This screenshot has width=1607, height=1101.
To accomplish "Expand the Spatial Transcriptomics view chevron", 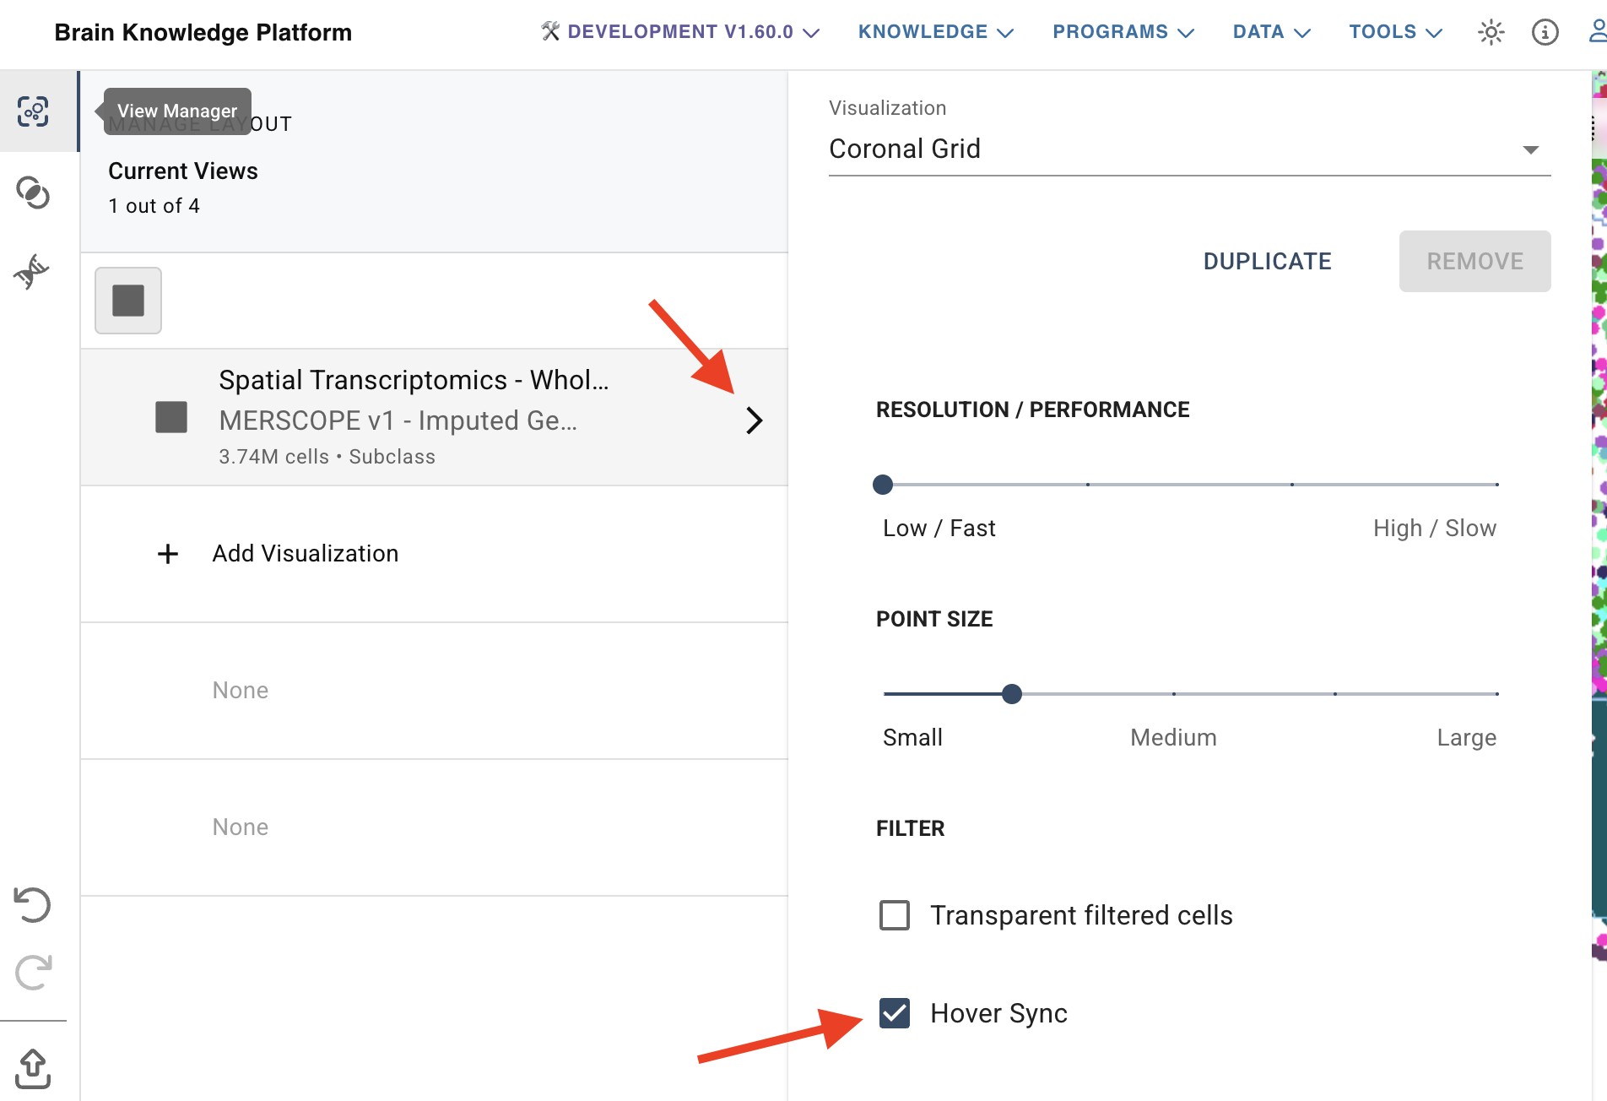I will coord(755,420).
